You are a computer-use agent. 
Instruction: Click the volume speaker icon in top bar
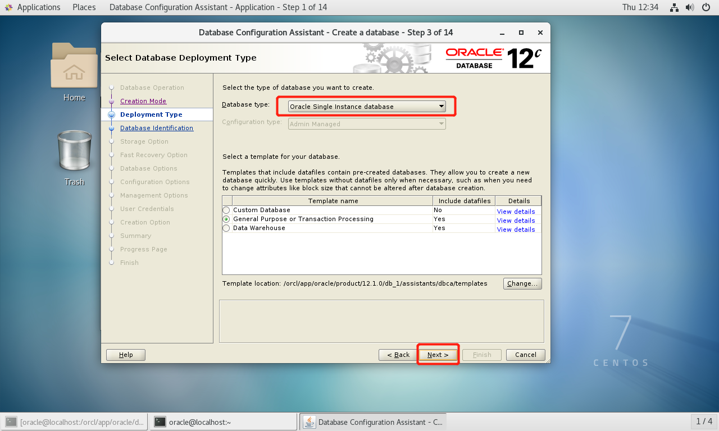pyautogui.click(x=689, y=7)
